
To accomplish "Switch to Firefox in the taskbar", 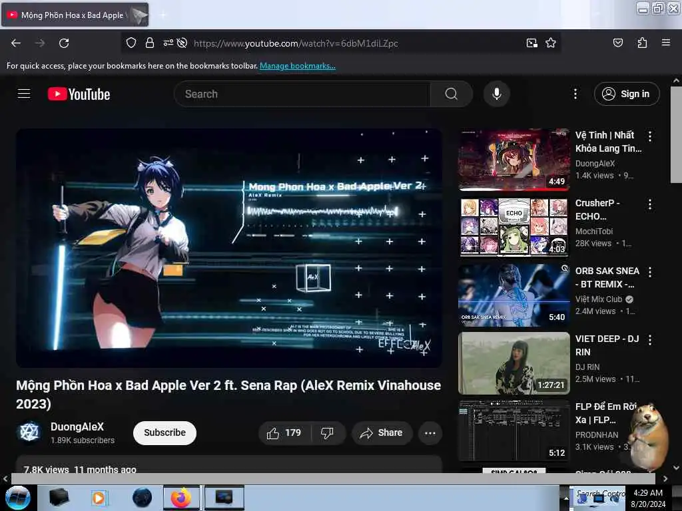I will [x=181, y=498].
